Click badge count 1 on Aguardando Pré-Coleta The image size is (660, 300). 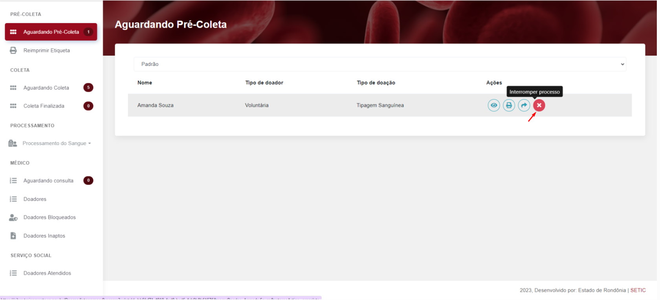coord(88,32)
